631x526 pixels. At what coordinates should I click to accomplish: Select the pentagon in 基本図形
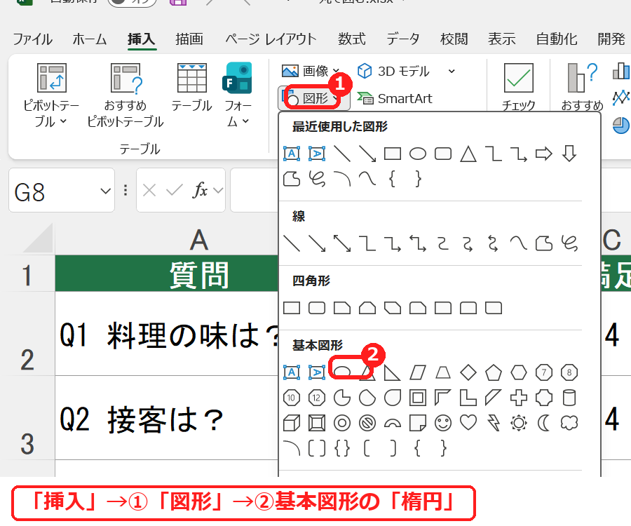[494, 372]
